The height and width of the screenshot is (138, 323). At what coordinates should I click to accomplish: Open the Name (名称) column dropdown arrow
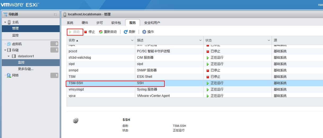[132, 40]
